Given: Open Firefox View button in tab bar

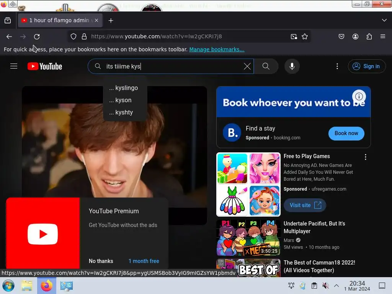Looking at the screenshot, I should tap(8, 21).
